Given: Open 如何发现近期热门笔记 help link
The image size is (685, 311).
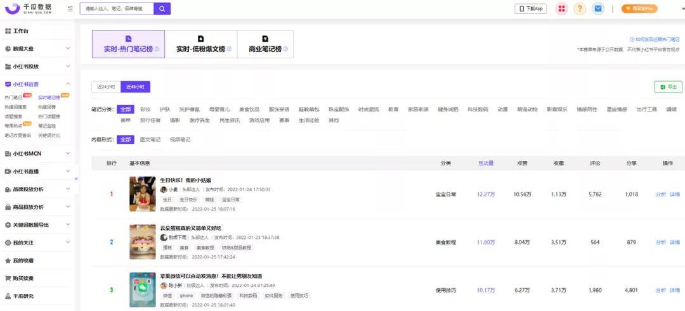Looking at the screenshot, I should point(654,39).
